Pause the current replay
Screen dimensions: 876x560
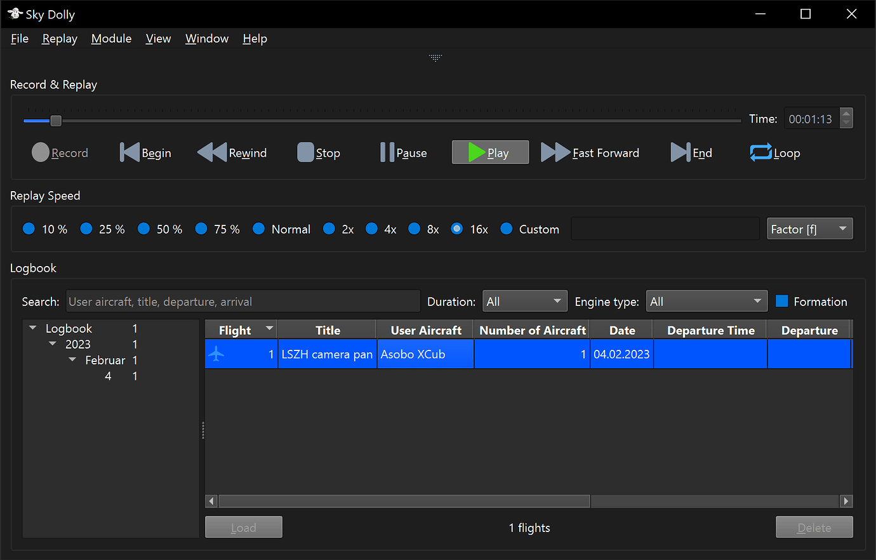(x=387, y=152)
